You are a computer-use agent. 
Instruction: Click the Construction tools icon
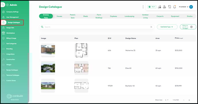pyautogui.click(x=3, y=59)
